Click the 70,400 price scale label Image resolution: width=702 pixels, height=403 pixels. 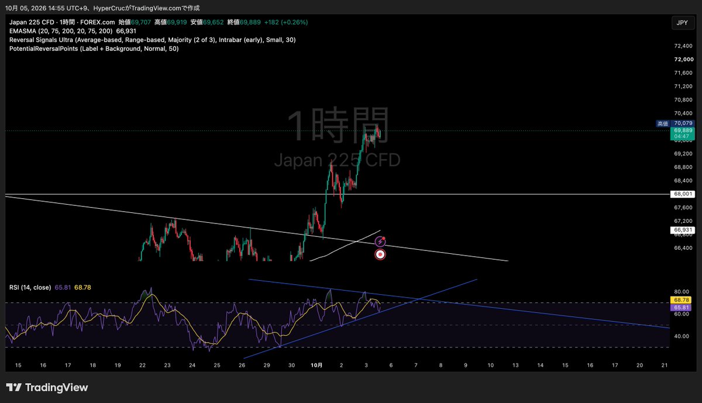[x=683, y=113]
